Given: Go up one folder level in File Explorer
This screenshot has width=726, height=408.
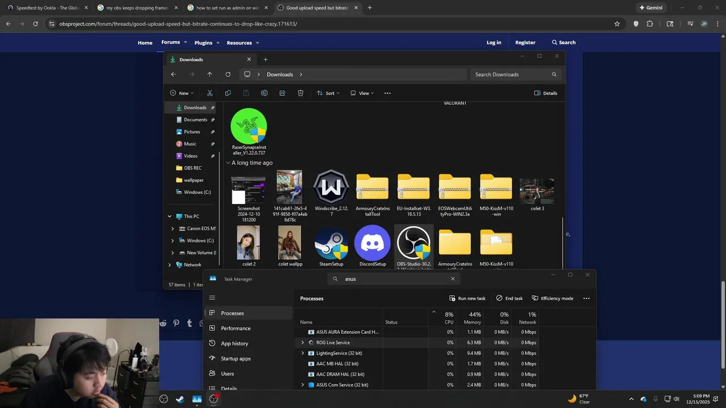Looking at the screenshot, I should (x=210, y=74).
